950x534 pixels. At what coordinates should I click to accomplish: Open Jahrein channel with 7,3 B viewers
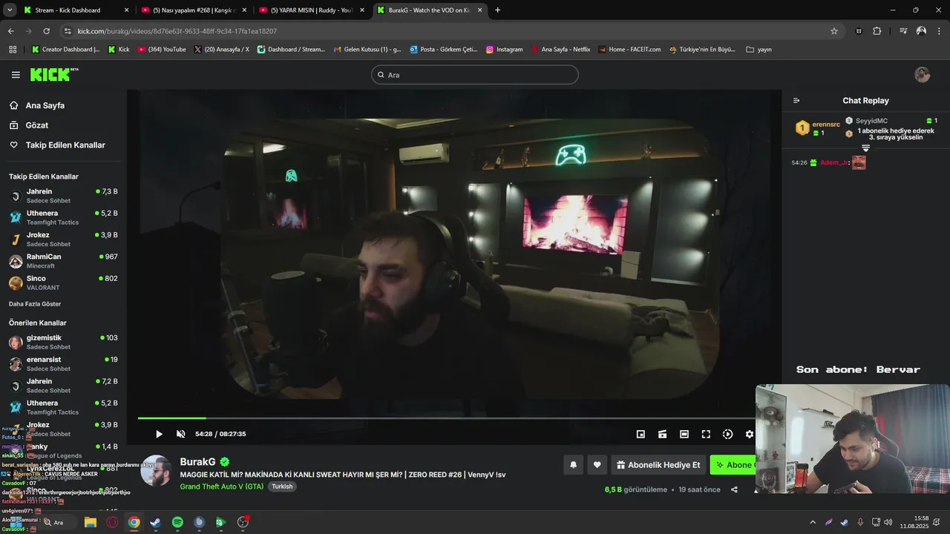(x=62, y=196)
